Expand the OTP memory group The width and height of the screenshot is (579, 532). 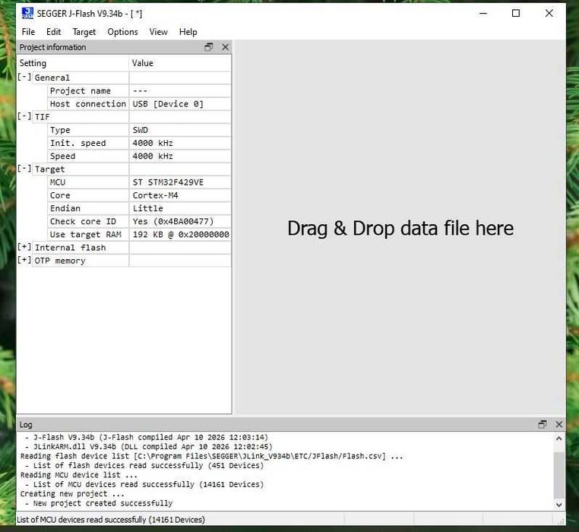(x=24, y=260)
